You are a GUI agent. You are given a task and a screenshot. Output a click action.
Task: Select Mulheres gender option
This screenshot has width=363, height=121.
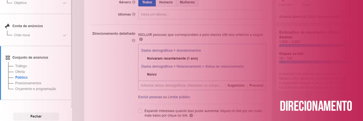pos(187,3)
